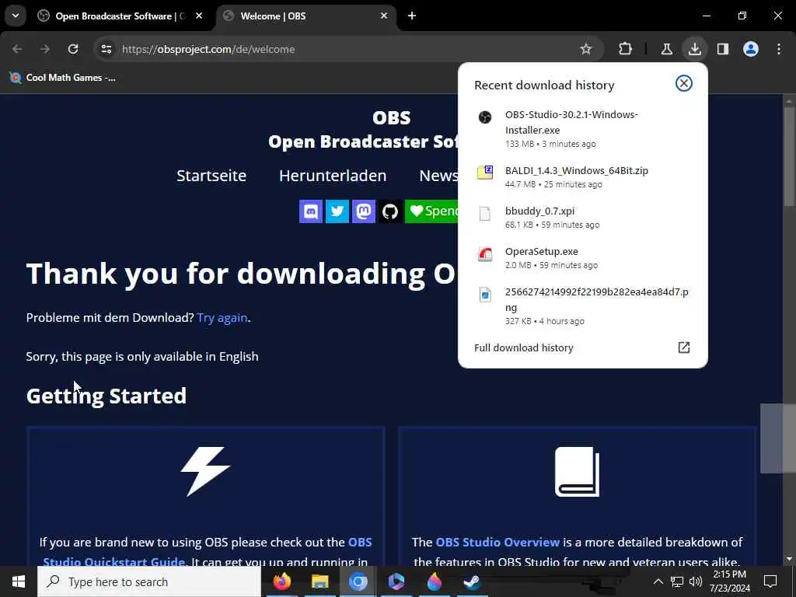Toggle the downloads toolbar icon
Viewport: 796px width, 597px height.
pos(694,49)
